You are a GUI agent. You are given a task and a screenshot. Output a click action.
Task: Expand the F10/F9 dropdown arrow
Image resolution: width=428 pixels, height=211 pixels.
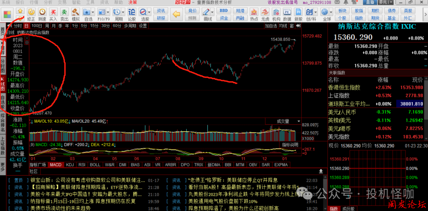coord(108,12)
